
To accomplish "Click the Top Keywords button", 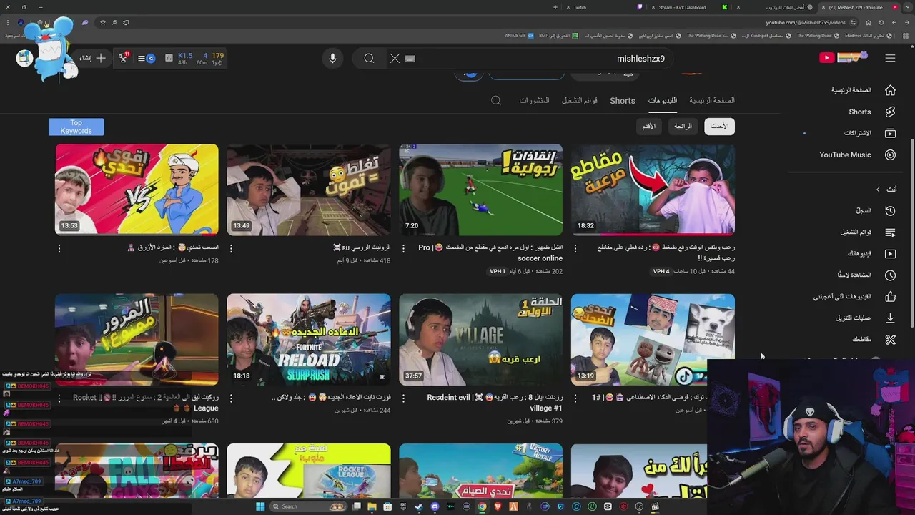I will (x=76, y=127).
